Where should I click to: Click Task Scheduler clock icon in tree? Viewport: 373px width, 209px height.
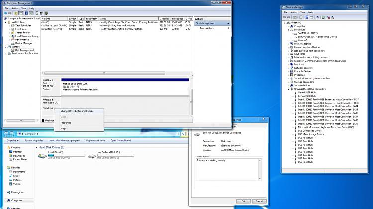[13, 25]
